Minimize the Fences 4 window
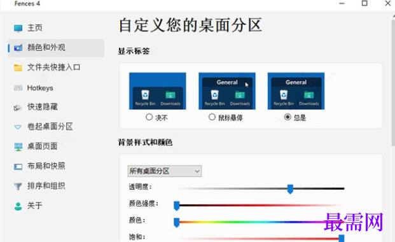The image size is (395, 242). [x=342, y=4]
